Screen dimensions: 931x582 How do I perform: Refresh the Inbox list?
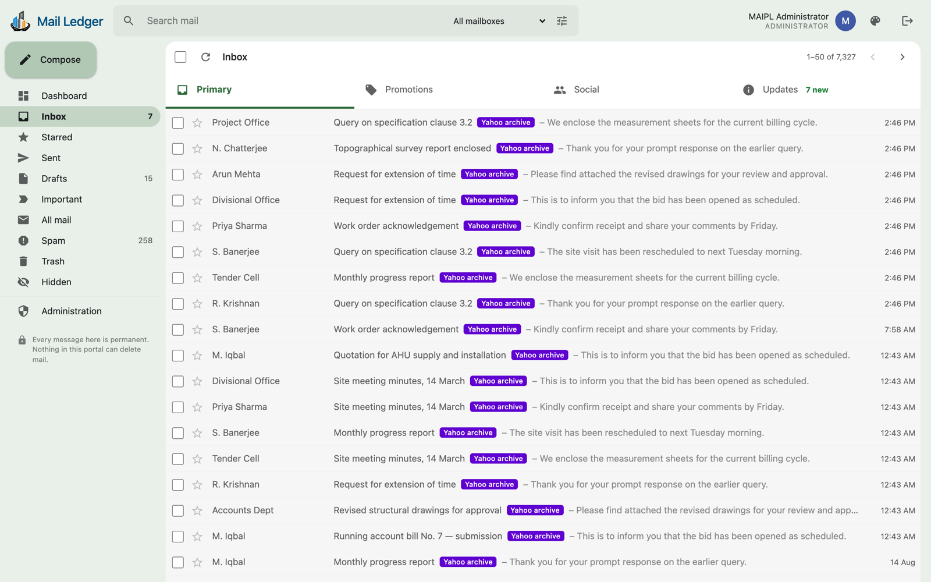pos(205,57)
